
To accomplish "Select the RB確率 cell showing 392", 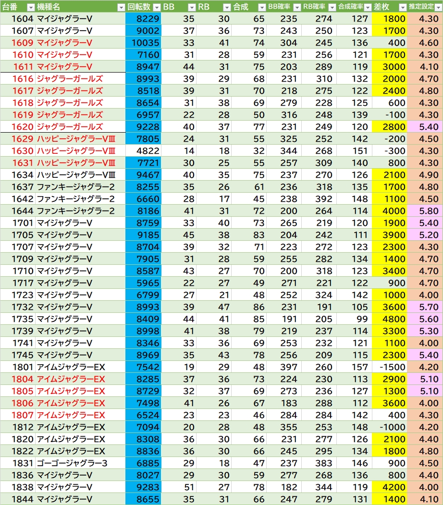I will pos(319,199).
